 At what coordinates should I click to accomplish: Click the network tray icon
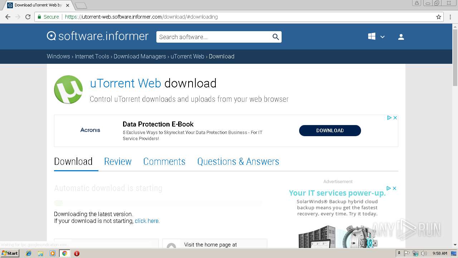point(415,253)
